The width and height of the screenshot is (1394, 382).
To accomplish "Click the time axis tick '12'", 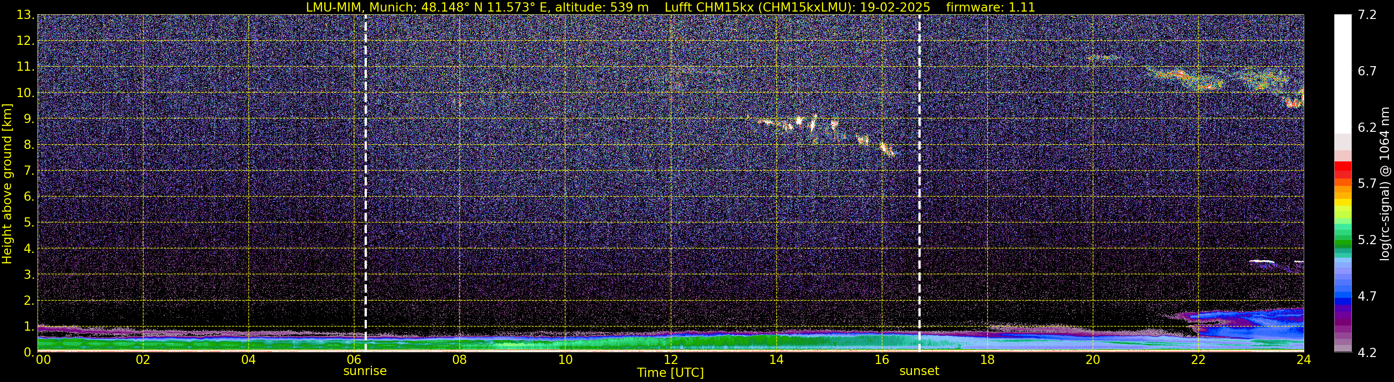I will tap(670, 360).
